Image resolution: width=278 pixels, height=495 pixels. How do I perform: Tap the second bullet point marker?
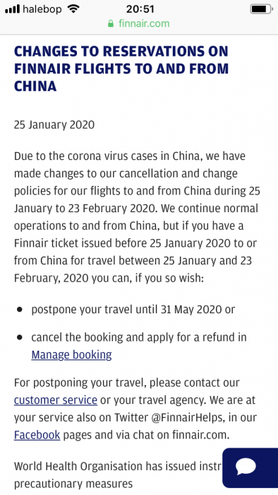pos(20,337)
